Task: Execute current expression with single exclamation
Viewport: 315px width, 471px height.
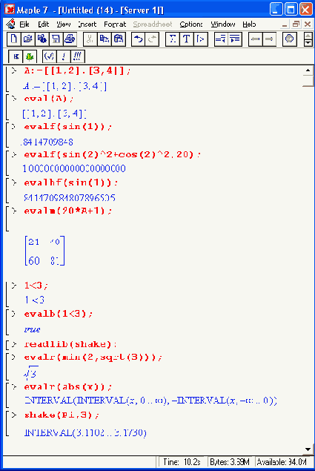Action: [x=63, y=56]
